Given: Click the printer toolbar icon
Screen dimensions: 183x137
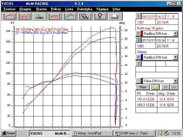Looking at the screenshot, I should [x=115, y=16].
